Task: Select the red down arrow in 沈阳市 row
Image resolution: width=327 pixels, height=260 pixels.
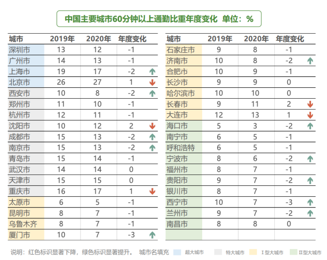Action: point(152,126)
